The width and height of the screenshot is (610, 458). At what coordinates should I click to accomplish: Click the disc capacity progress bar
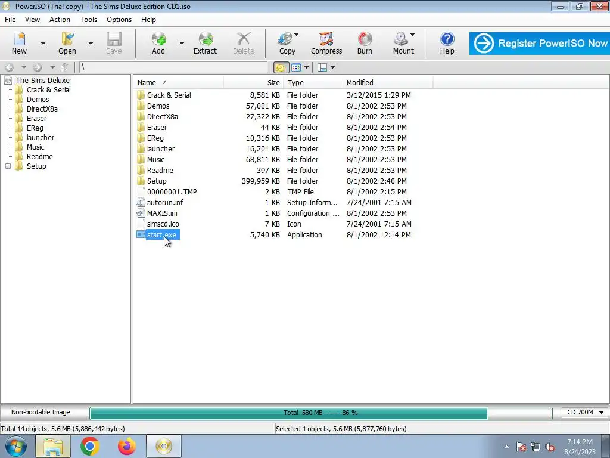(321, 413)
